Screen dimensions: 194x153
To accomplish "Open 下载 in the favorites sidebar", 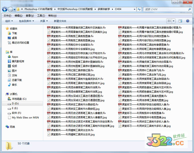I will [14, 33].
